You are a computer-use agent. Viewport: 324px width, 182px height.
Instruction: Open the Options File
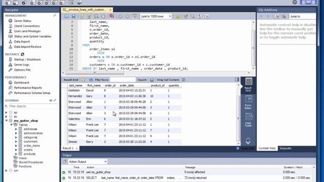click(x=22, y=70)
